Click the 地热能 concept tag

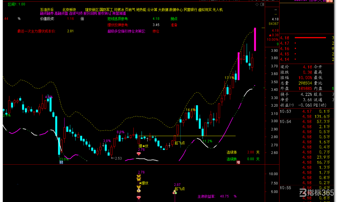(x=141, y=10)
